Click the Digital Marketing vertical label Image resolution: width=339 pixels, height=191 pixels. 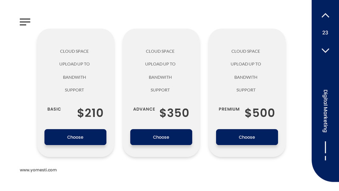(325, 111)
